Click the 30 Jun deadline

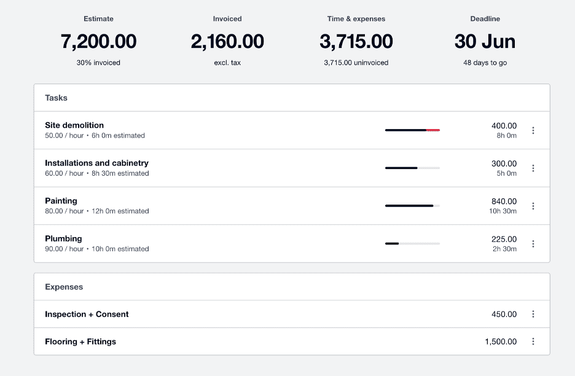pos(485,41)
